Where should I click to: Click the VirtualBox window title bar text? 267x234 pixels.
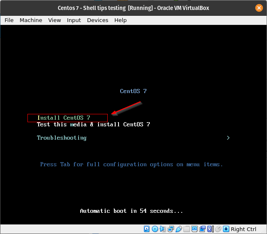(133, 8)
